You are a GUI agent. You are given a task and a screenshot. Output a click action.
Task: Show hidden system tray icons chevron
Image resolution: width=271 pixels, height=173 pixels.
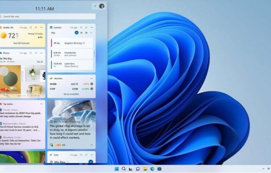coord(263,169)
